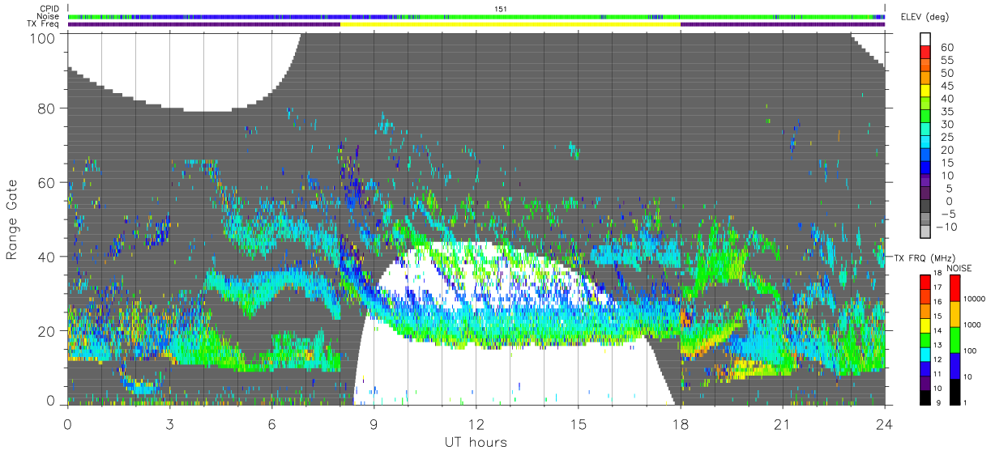
Task: Click the UT hours x-axis title
Action: pyautogui.click(x=476, y=443)
